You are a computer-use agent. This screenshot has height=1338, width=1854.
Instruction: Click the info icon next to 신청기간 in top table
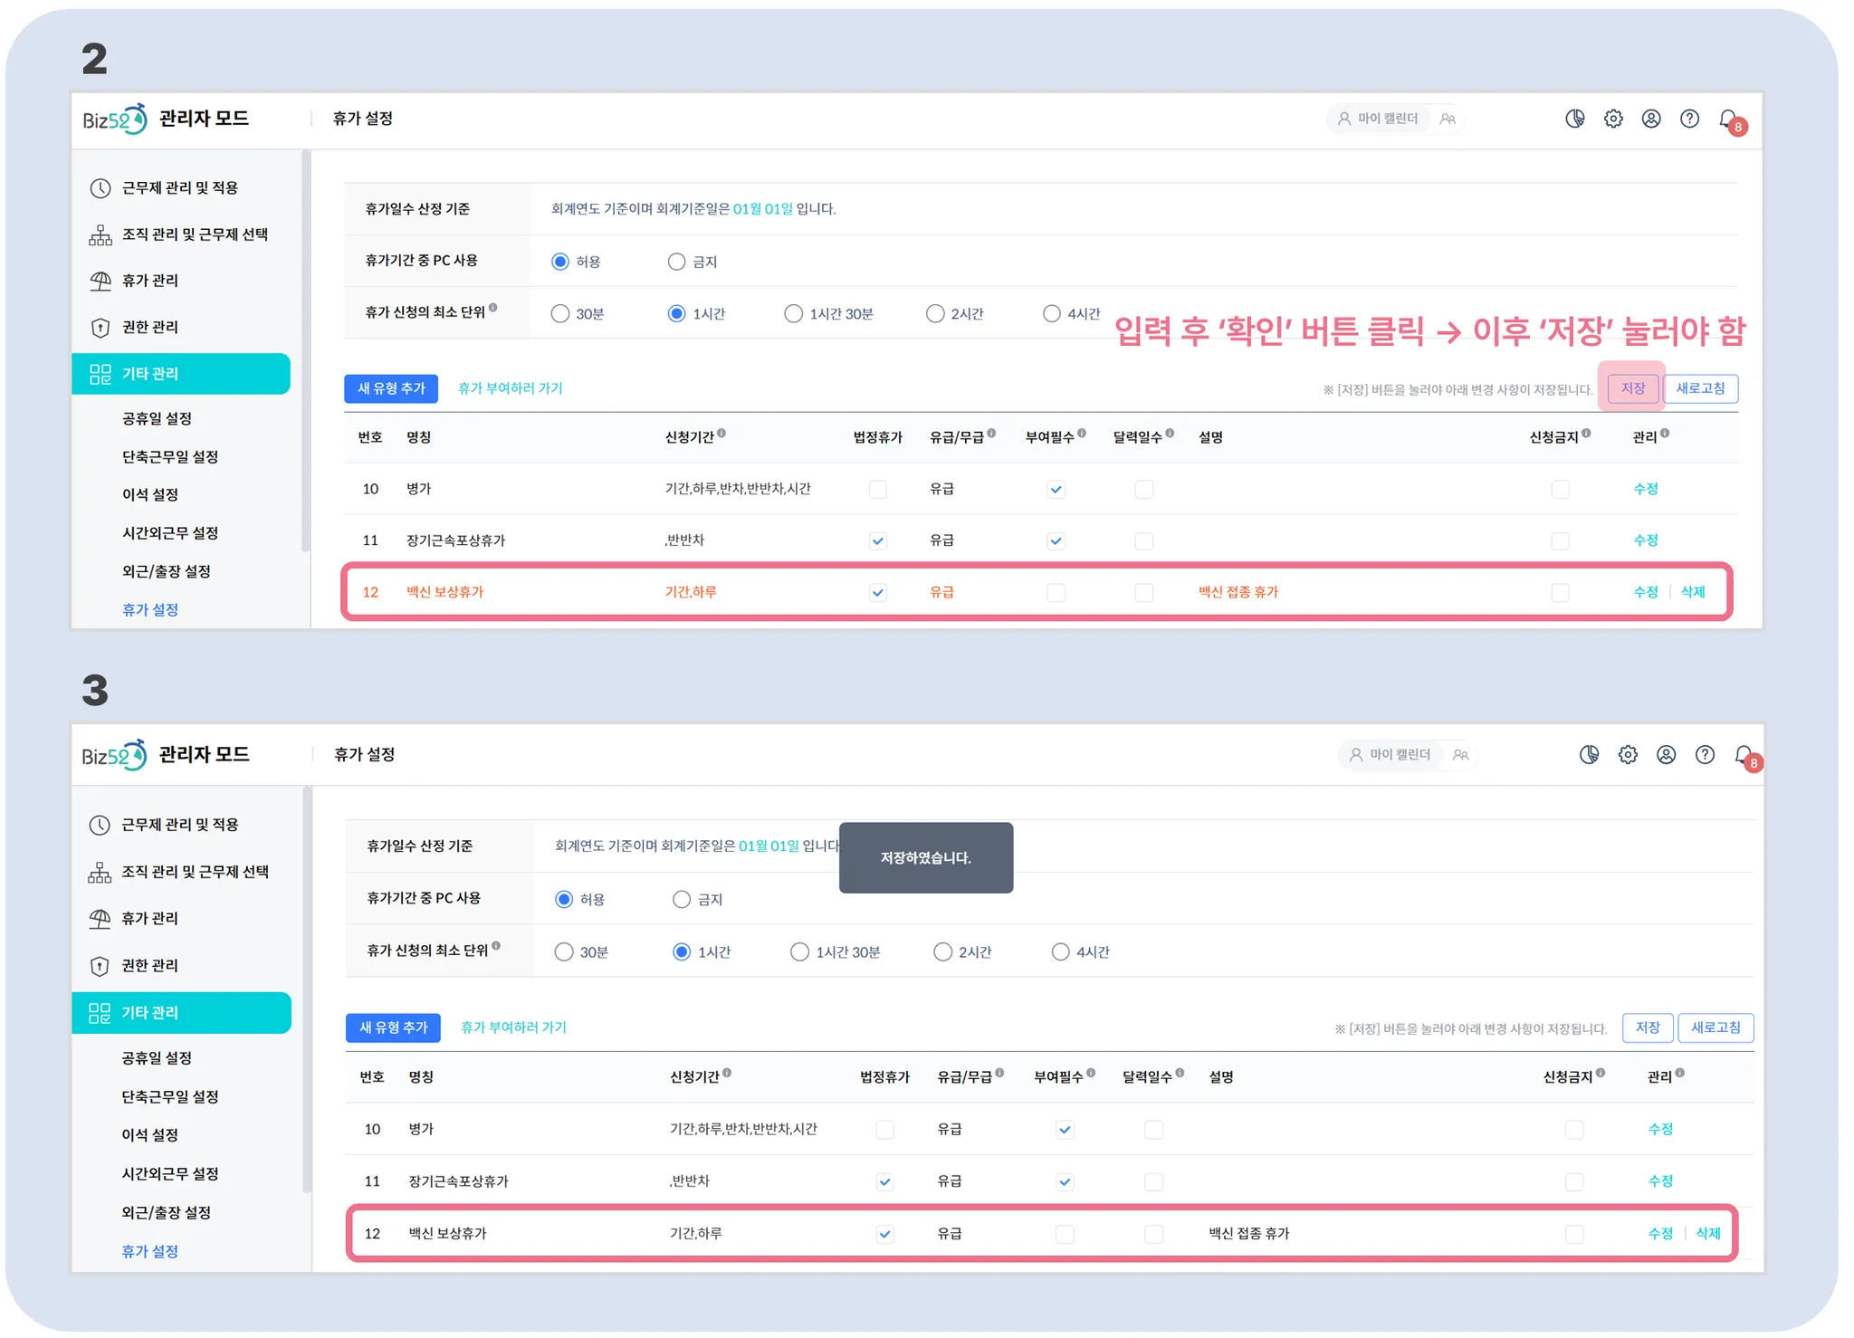coord(722,434)
